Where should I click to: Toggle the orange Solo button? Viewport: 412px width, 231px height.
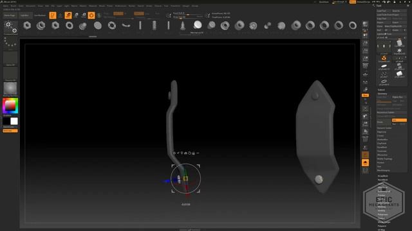(365, 163)
